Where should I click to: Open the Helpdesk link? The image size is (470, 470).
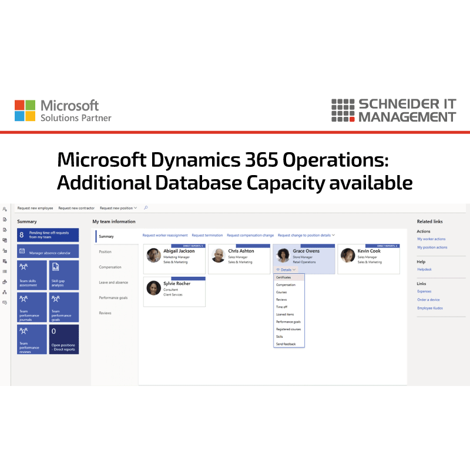point(424,269)
